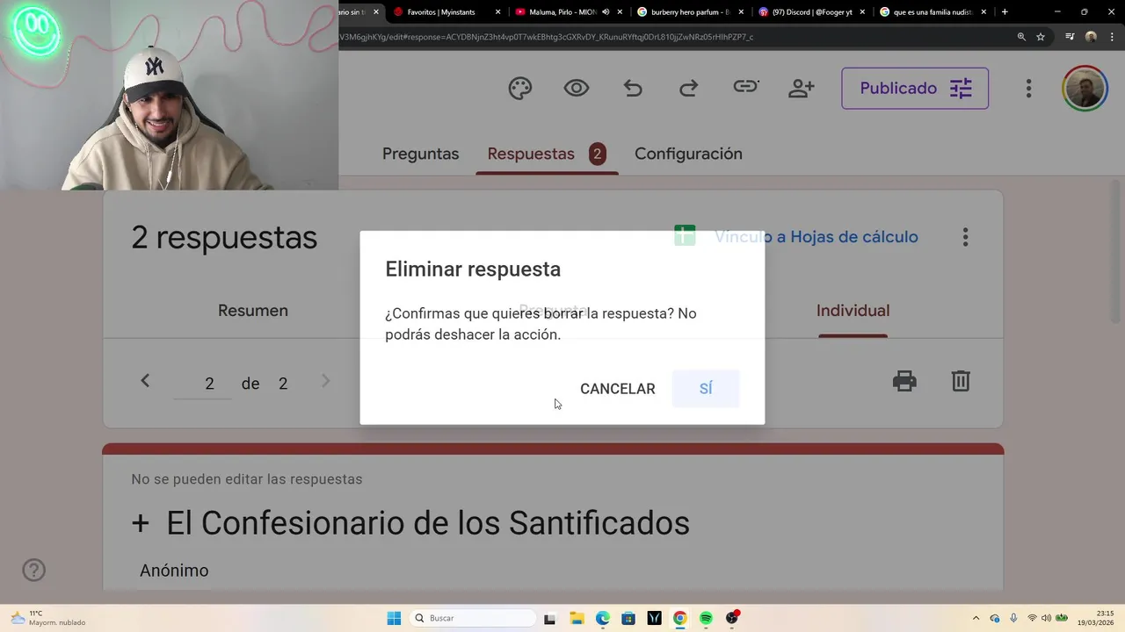Open a new browser tab
This screenshot has width=1125, height=632.
1005,12
